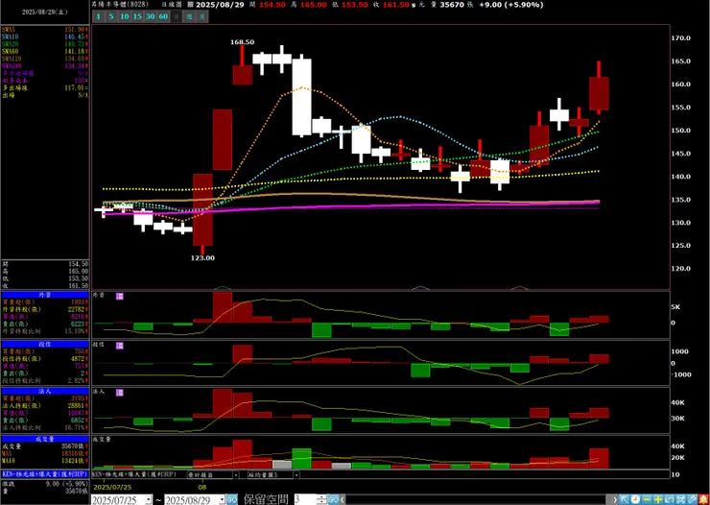710x505 pixels.
Task: Click the 168.50 high price label
Action: click(242, 42)
